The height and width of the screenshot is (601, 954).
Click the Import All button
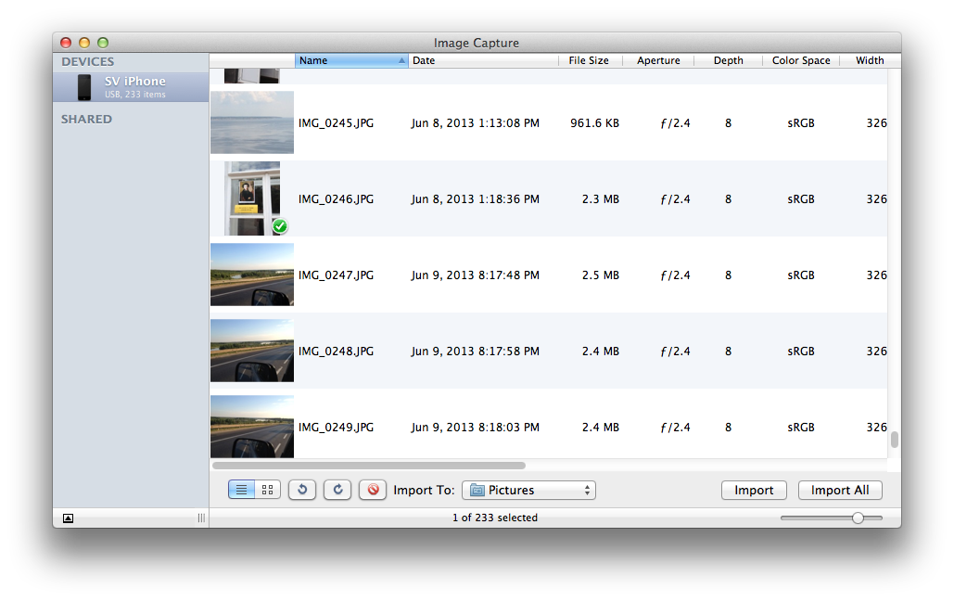point(840,491)
